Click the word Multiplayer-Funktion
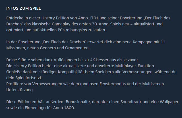 (135, 66)
